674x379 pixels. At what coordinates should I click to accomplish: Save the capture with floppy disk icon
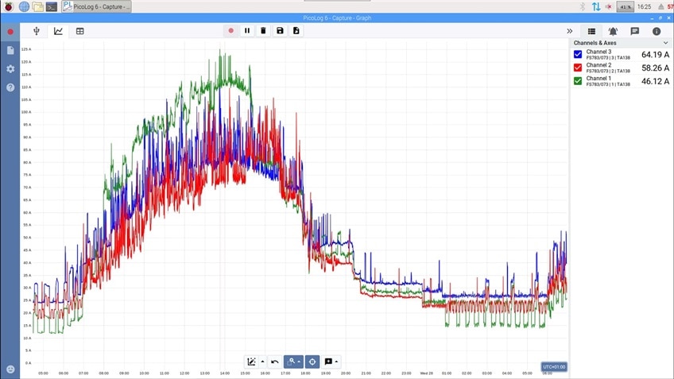point(280,31)
